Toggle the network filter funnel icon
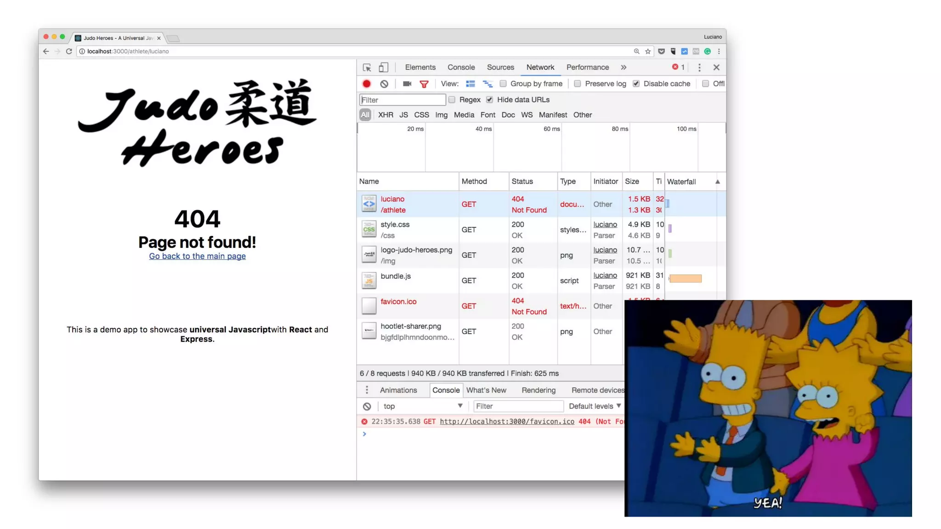941x529 pixels. click(x=424, y=84)
